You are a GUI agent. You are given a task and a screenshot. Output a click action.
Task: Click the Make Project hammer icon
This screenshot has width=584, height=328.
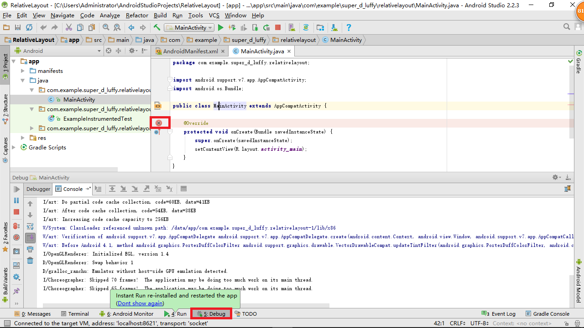coord(157,28)
